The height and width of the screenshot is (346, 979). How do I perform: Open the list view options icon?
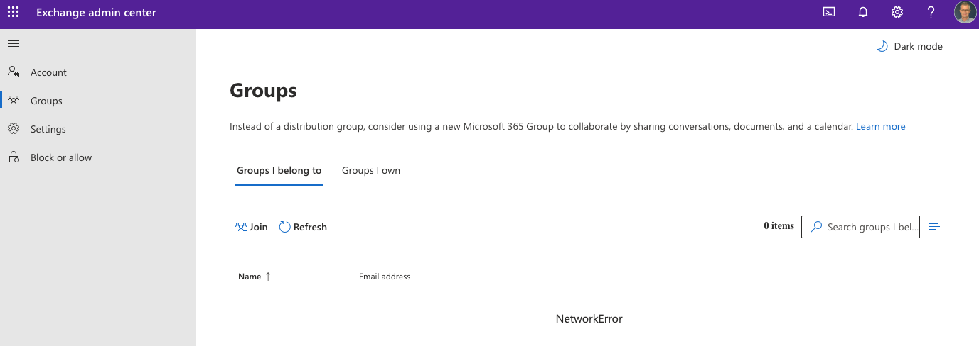934,227
